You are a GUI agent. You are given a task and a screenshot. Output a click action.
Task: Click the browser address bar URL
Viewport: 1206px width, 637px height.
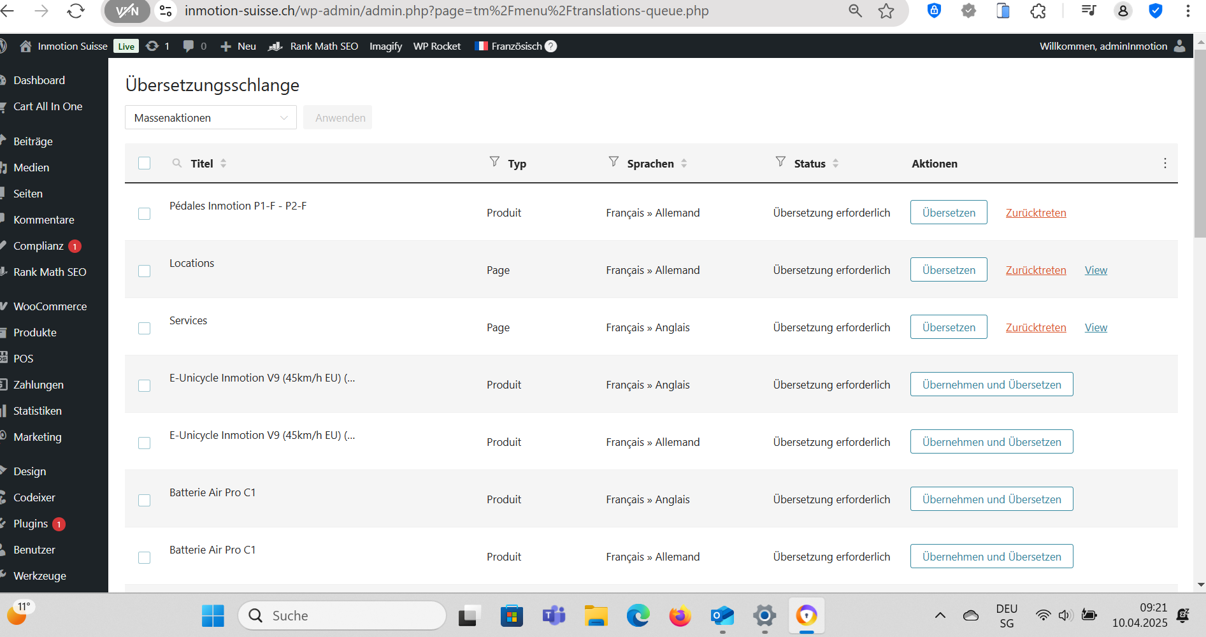coord(447,11)
